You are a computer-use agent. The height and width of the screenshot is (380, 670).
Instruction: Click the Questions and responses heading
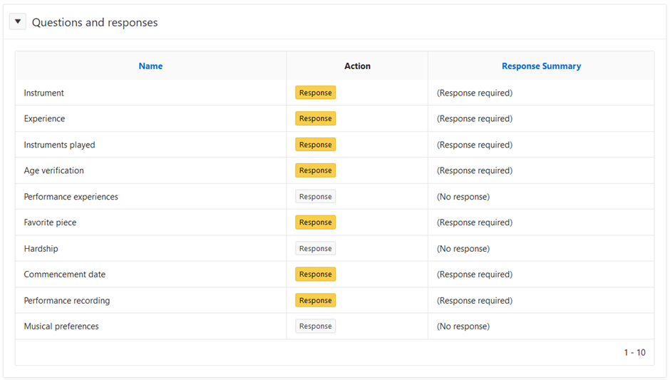[x=95, y=23]
